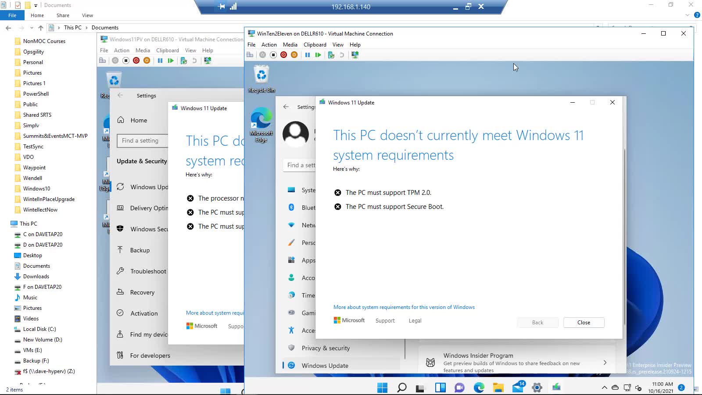Open Task View on Windows 11 taskbar

420,388
